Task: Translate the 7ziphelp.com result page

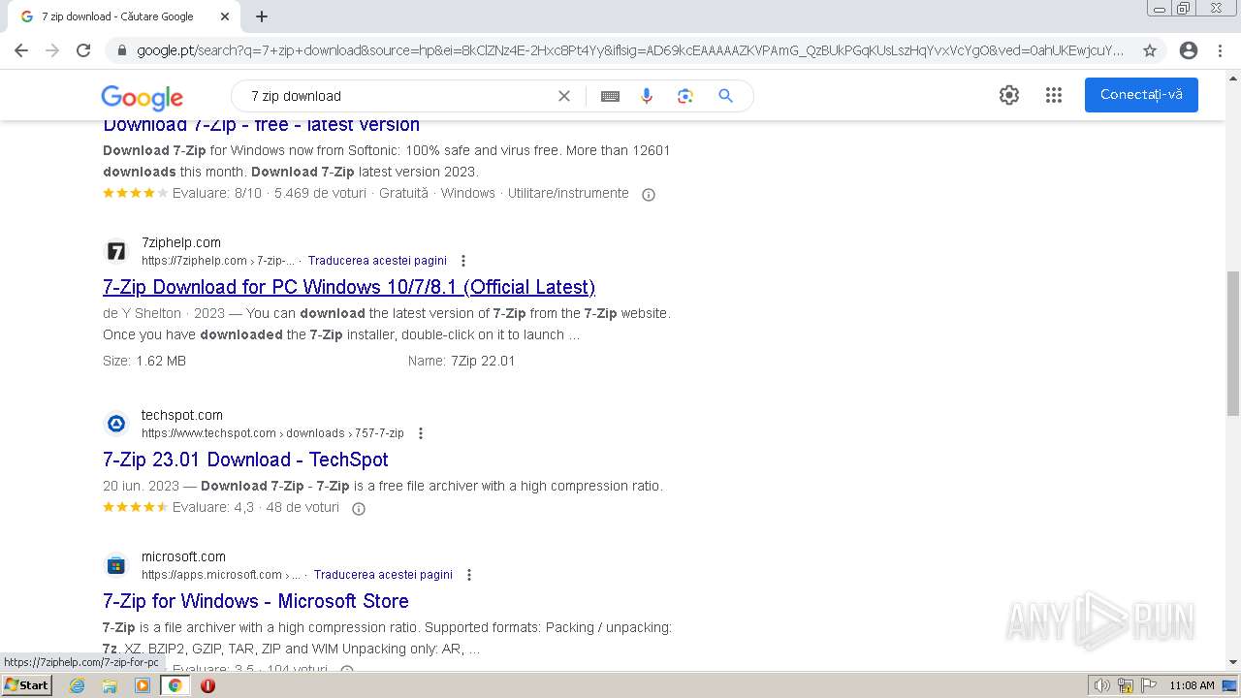Action: tap(377, 261)
